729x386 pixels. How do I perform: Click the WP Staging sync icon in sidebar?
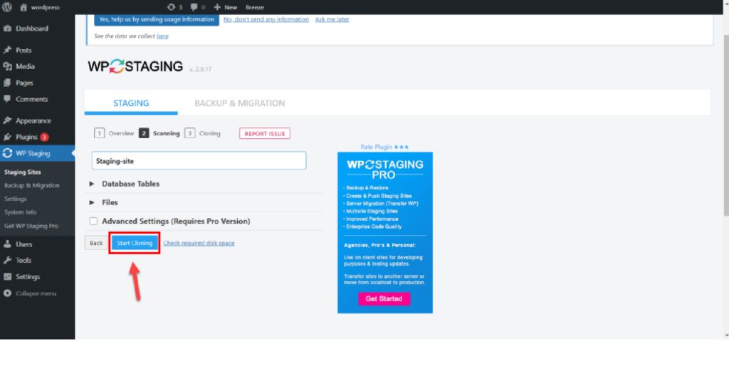click(7, 153)
